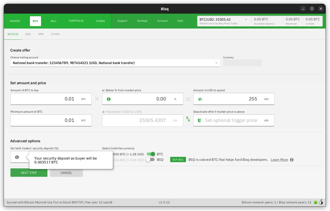The image size is (330, 211).
Task: Click the green network status dot
Action: [x=316, y=202]
